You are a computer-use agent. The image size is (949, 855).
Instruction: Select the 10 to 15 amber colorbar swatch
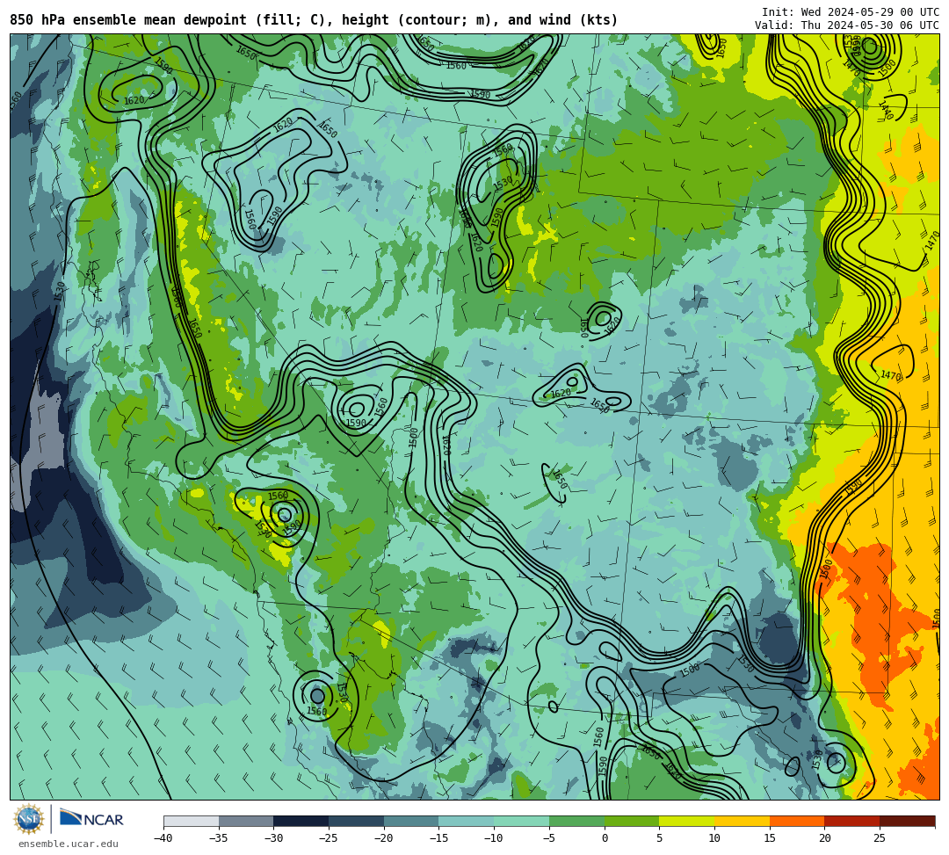click(742, 821)
